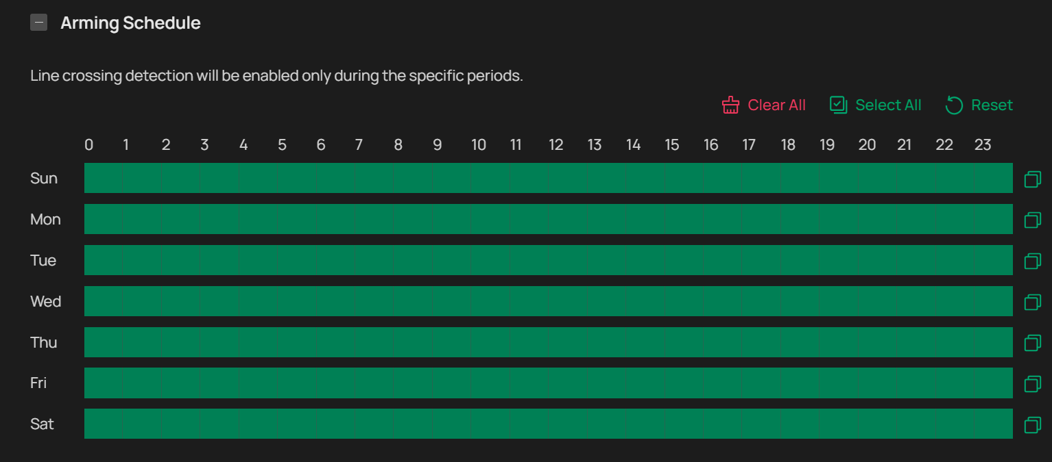The image size is (1052, 462).
Task: Click Wednesday's schedule bar at hour 18
Action: tap(800, 301)
